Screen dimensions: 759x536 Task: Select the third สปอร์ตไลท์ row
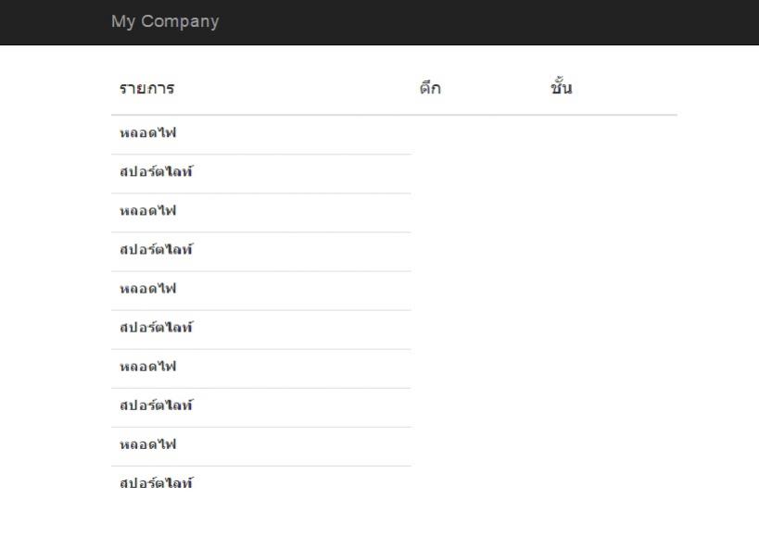(x=261, y=330)
